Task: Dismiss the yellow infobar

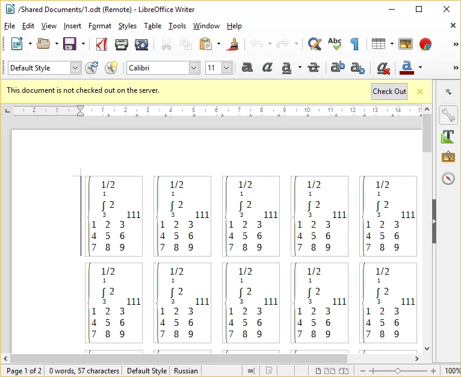Action: pyautogui.click(x=420, y=92)
